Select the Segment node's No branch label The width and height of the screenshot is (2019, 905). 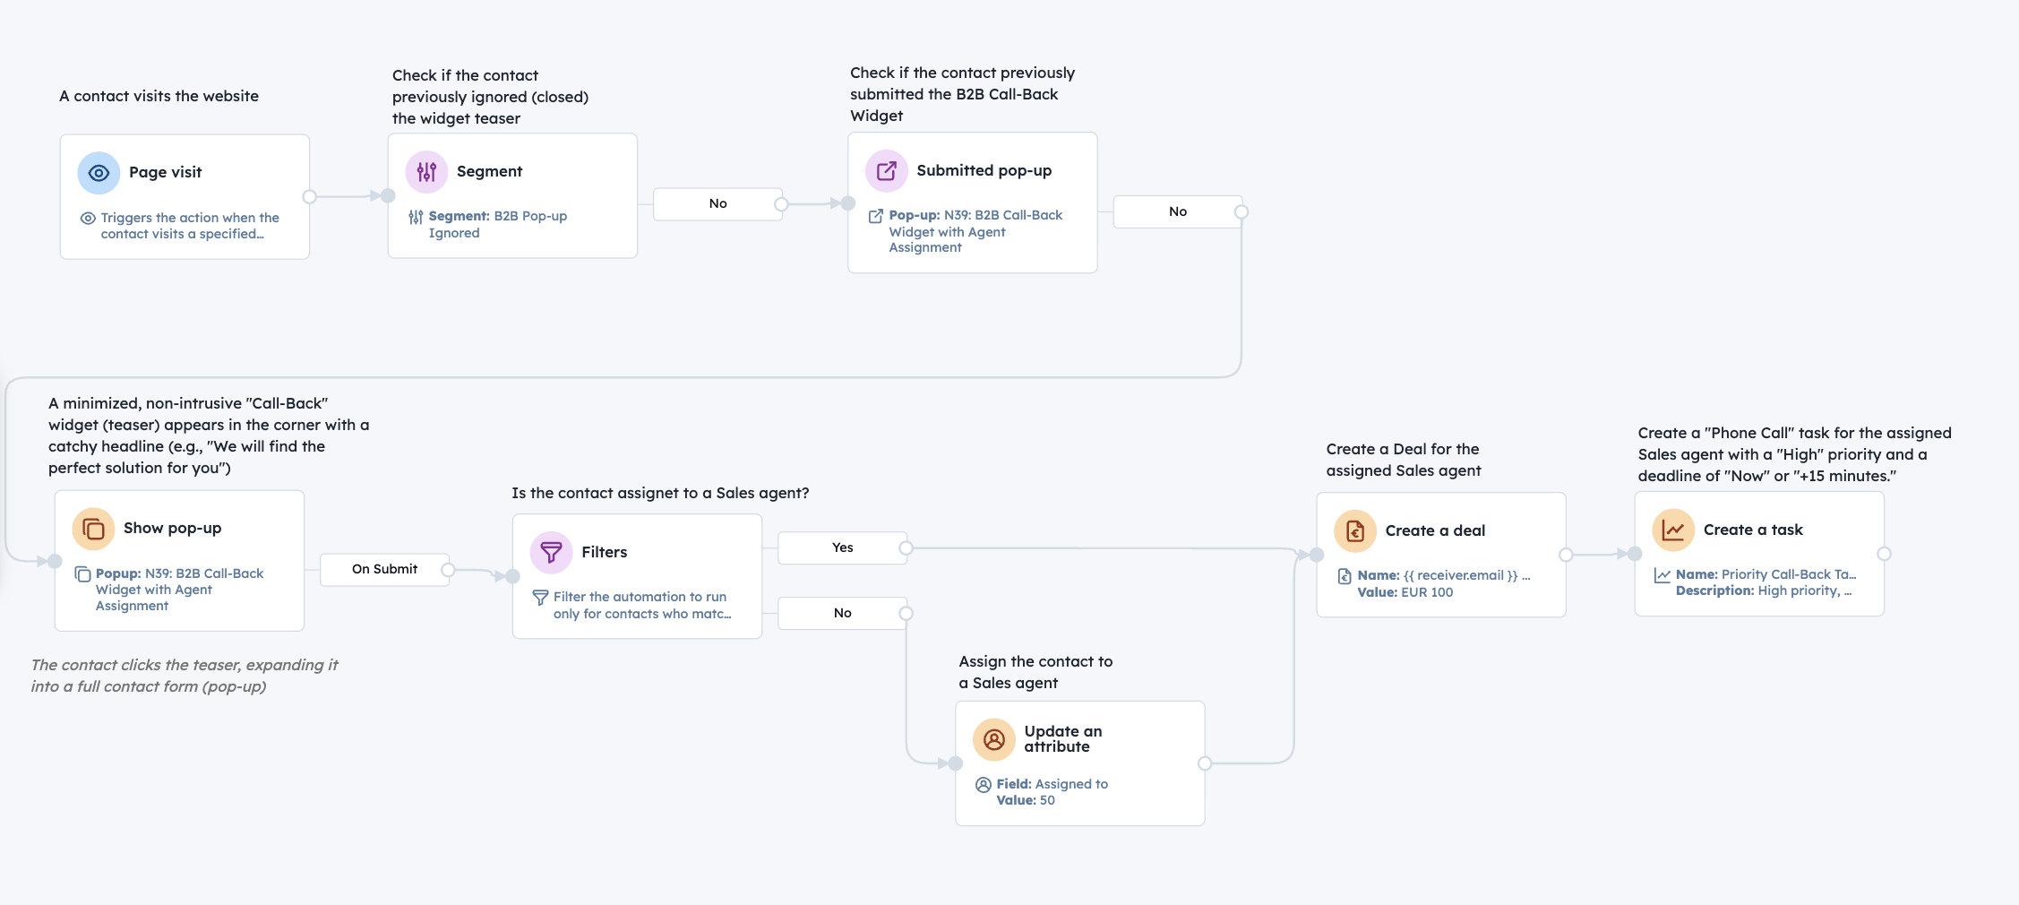(717, 204)
